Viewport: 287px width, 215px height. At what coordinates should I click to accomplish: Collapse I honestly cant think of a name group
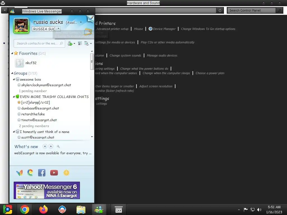pos(14,132)
